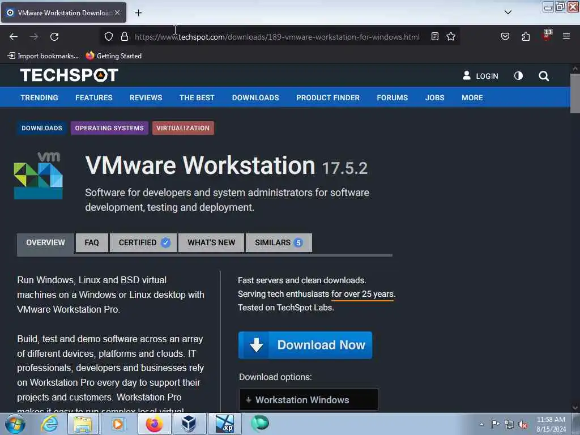Open the JOBS menu item
The width and height of the screenshot is (580, 435).
[434, 97]
